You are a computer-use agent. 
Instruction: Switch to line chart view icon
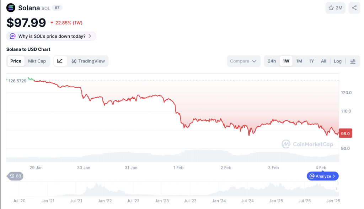pos(60,61)
